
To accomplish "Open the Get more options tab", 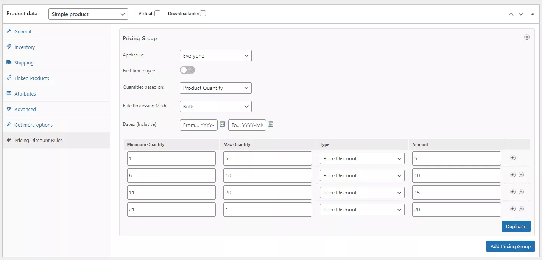I will (x=56, y=125).
